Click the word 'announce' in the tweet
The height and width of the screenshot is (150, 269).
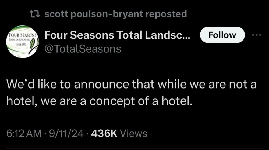coord(101,85)
